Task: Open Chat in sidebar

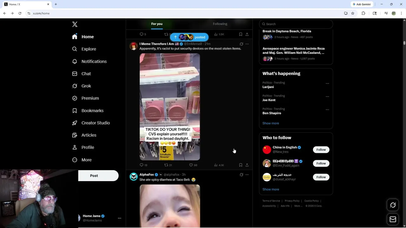Action: (82, 74)
